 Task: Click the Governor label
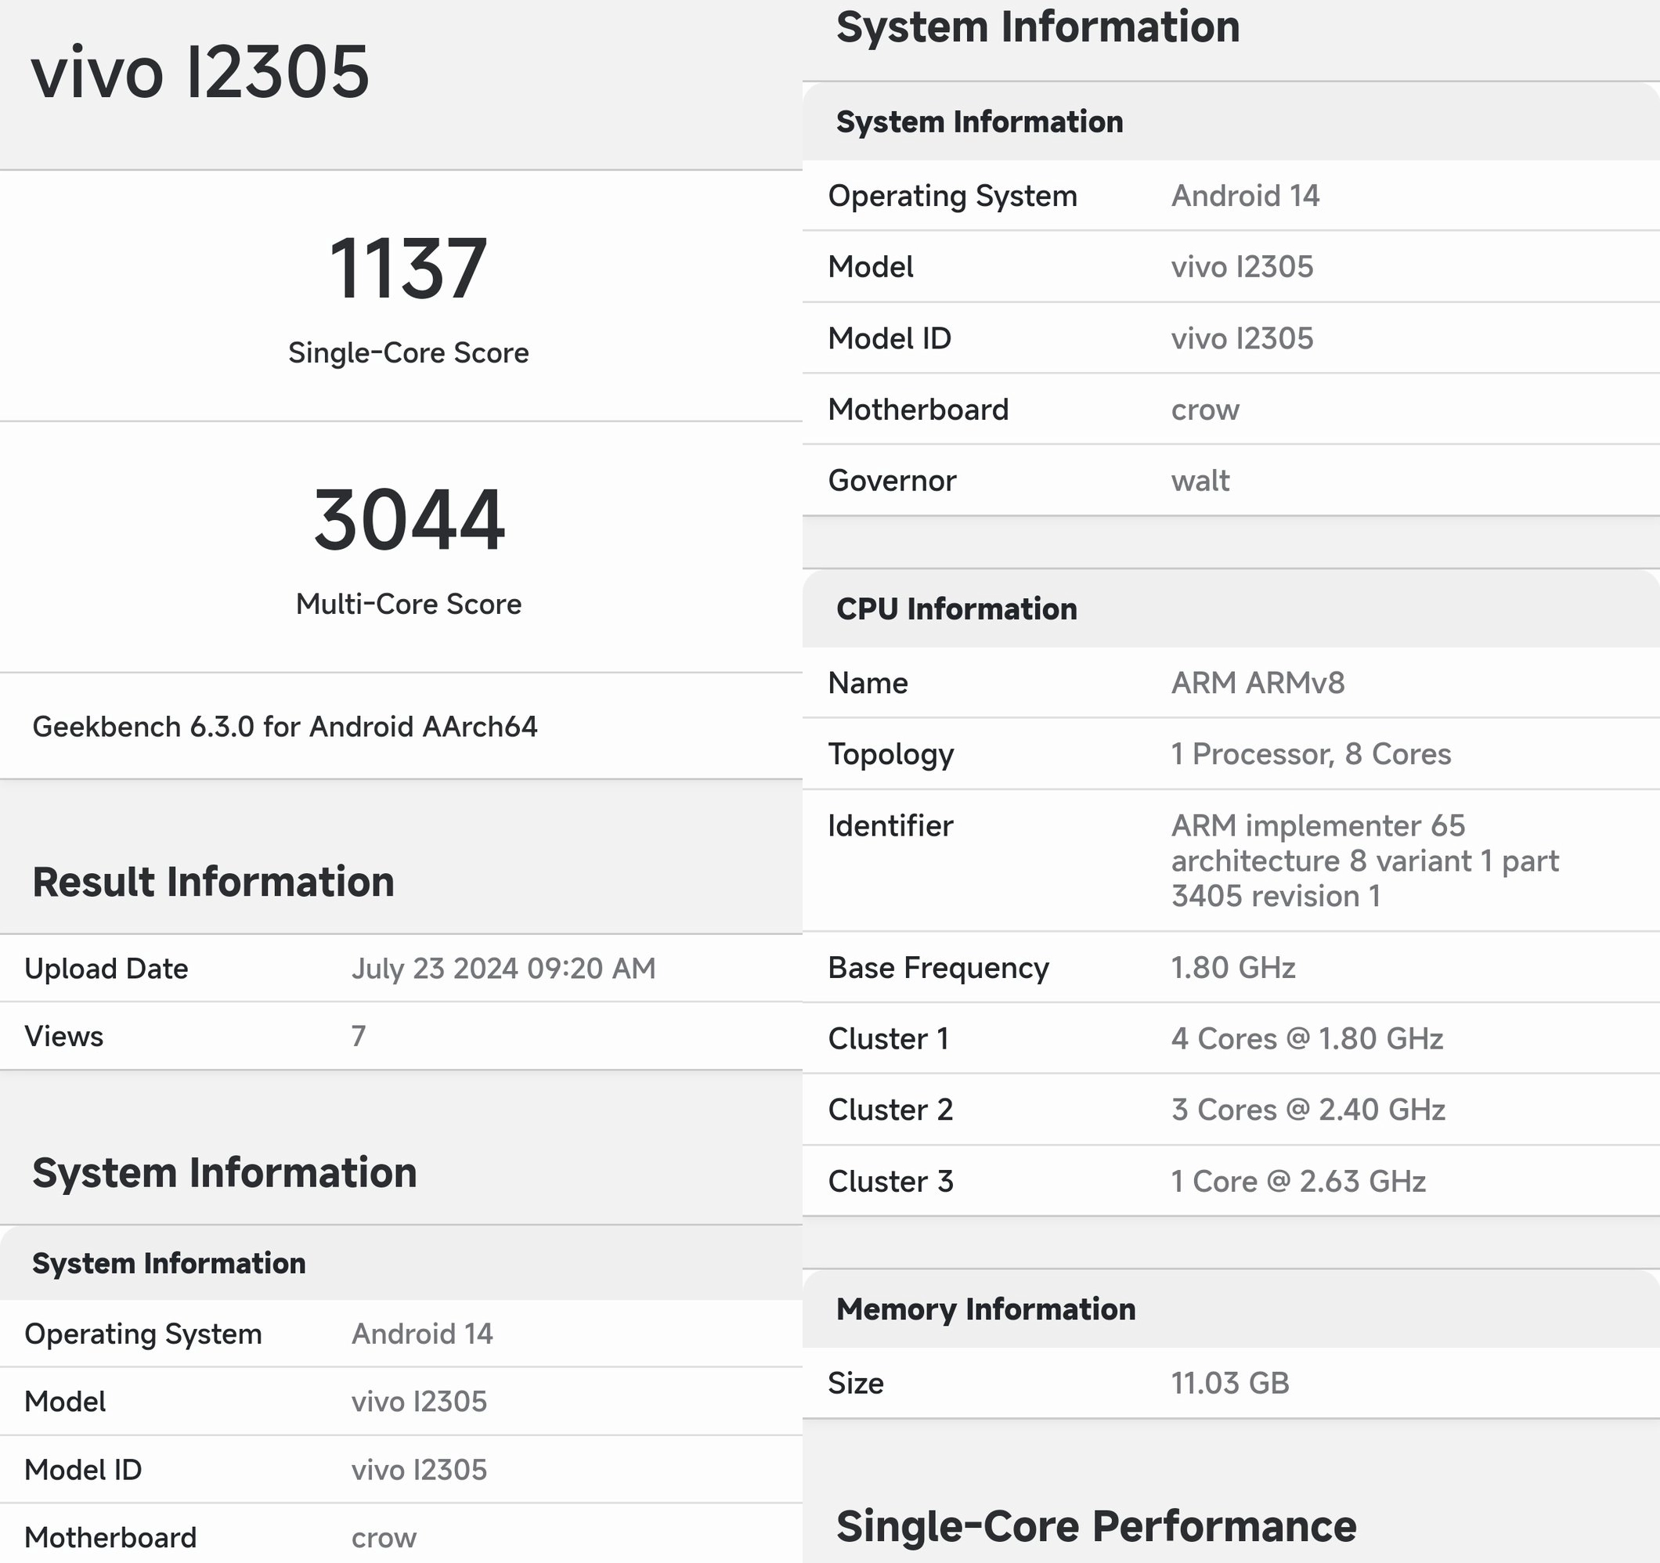coord(892,481)
